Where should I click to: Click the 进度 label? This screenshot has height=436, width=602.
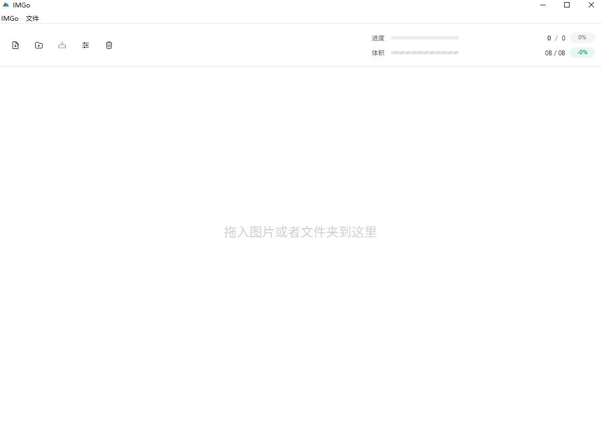[378, 38]
